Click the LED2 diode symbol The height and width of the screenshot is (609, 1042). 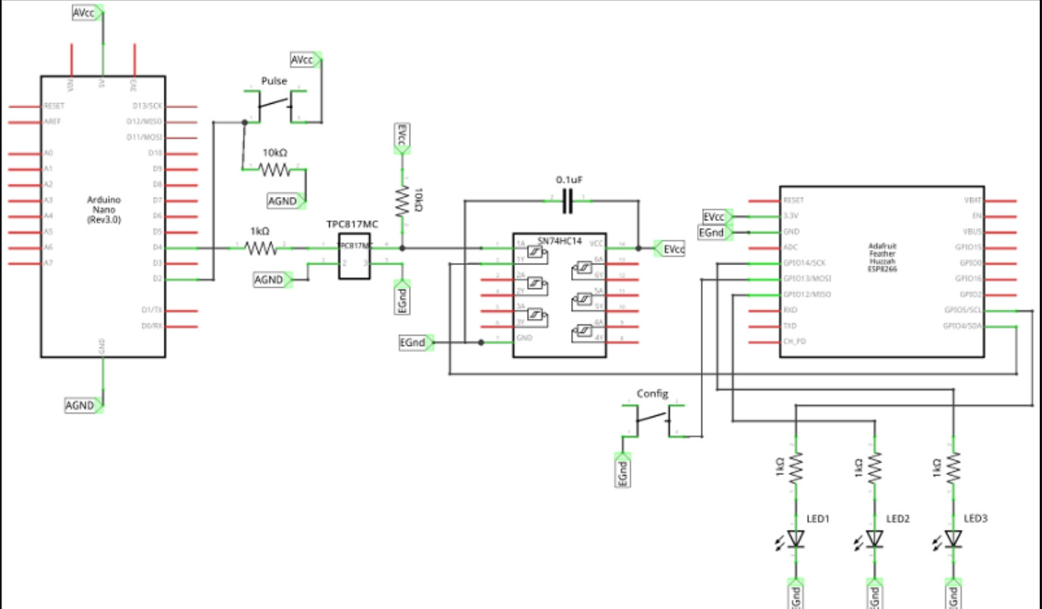click(x=874, y=538)
